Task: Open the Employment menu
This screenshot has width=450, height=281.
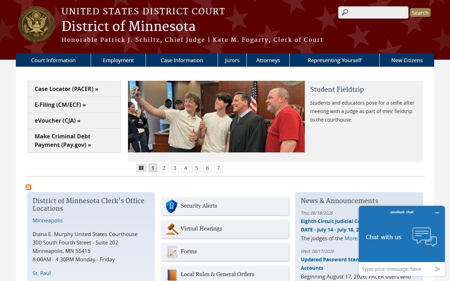Action: (118, 60)
